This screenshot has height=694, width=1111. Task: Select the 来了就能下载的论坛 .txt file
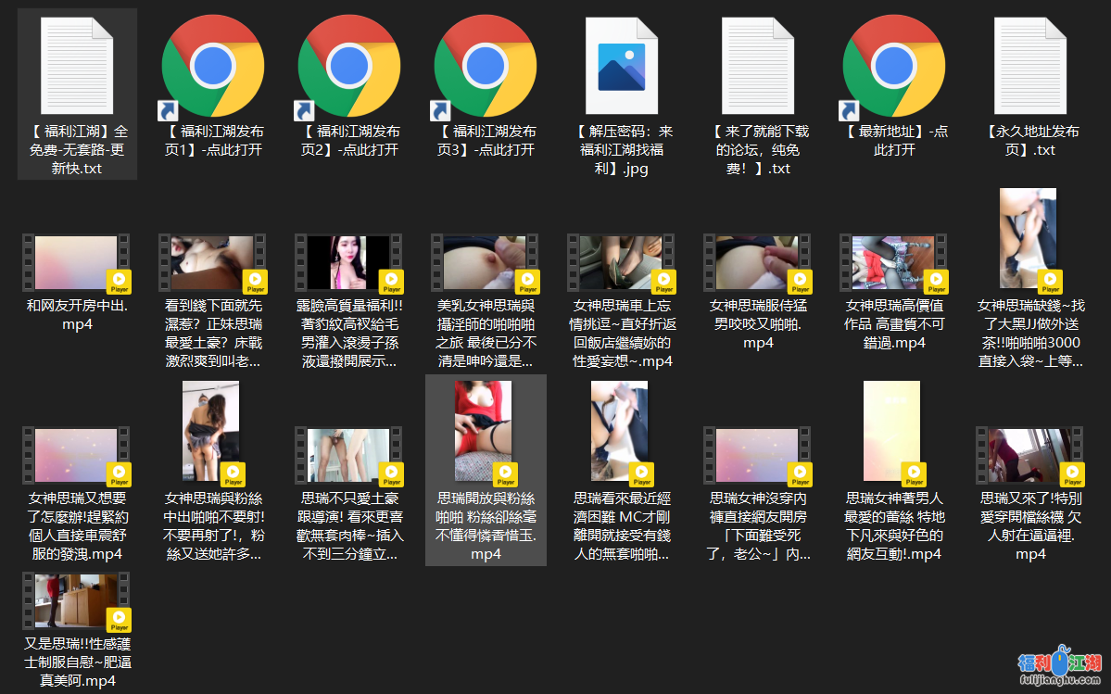758,71
